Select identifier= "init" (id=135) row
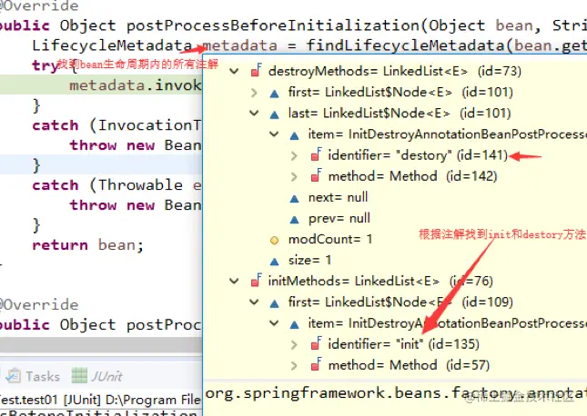The height and width of the screenshot is (416, 587). (x=403, y=344)
